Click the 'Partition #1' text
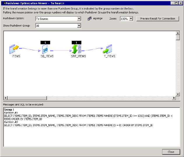The width and height of the screenshot is (184, 157). [x=11, y=113]
